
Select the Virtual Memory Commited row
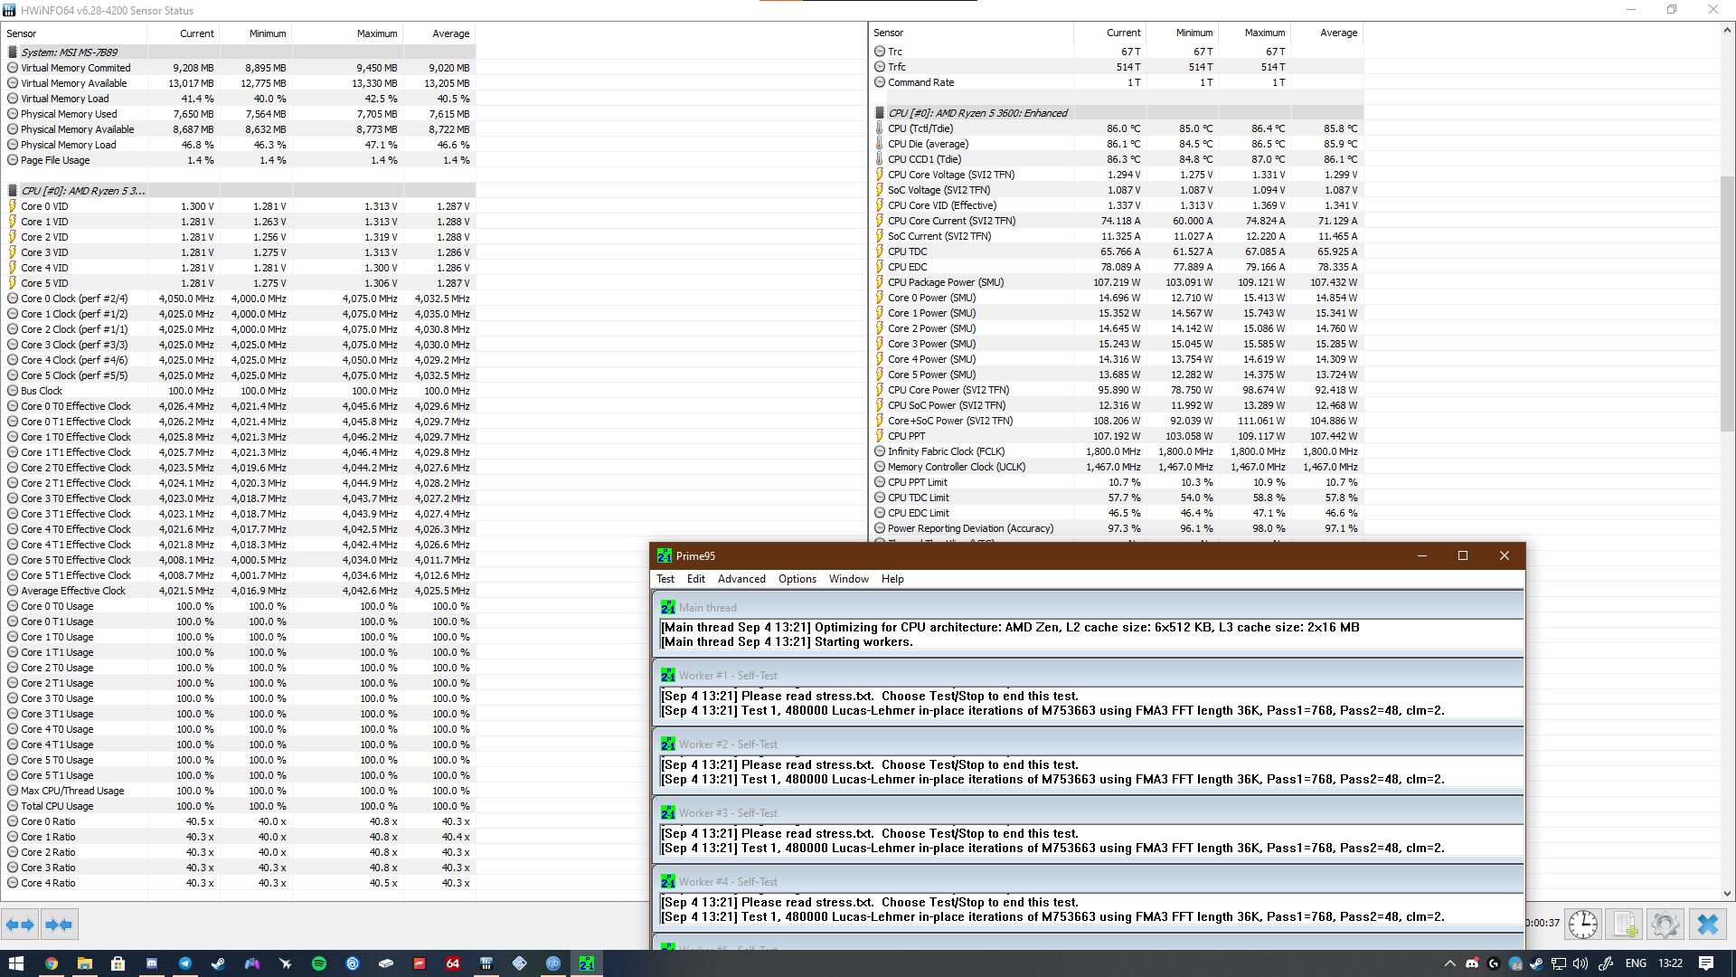pos(239,68)
